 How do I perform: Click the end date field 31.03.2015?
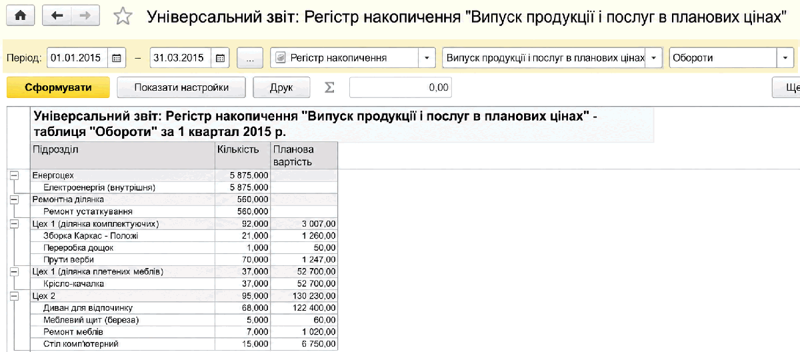coord(181,58)
